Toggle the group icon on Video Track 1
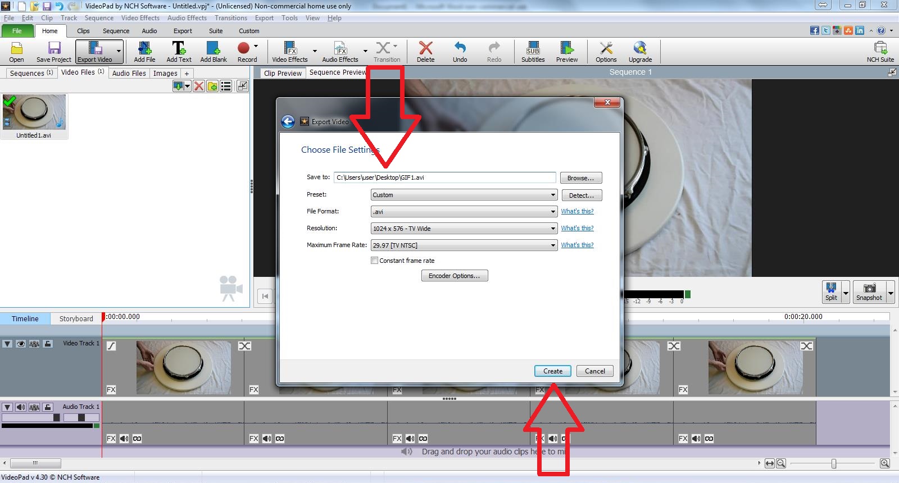Screen dimensions: 899x483 point(34,344)
